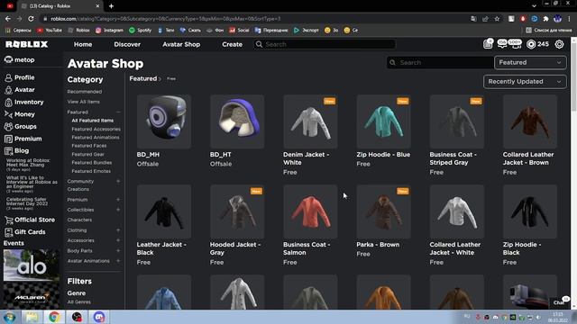Image resolution: width=577 pixels, height=324 pixels.
Task: Open View All Items link
Action: pyautogui.click(x=84, y=102)
